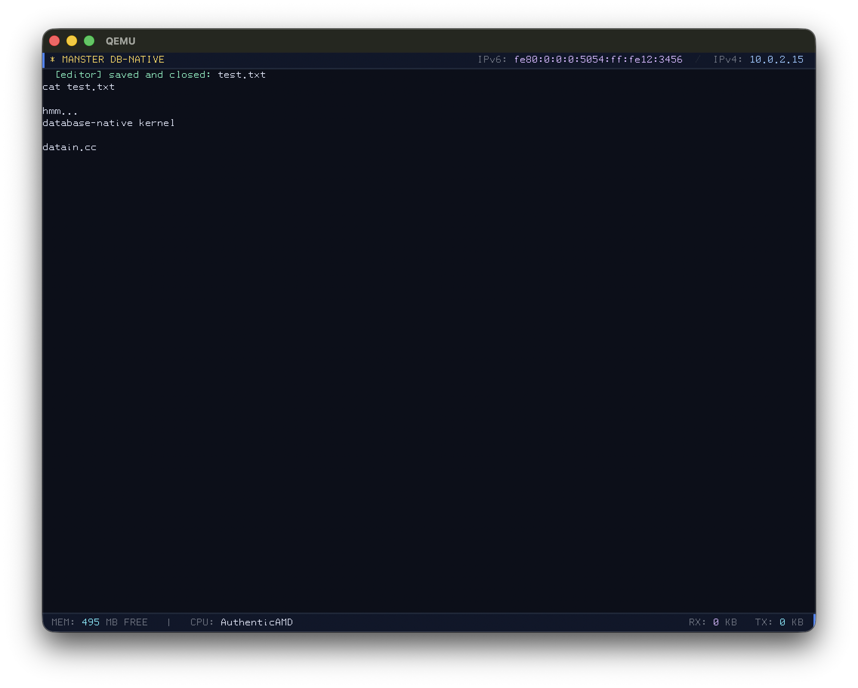Image resolution: width=858 pixels, height=688 pixels.
Task: Click the IPv6 label in the header
Action: pyautogui.click(x=492, y=59)
